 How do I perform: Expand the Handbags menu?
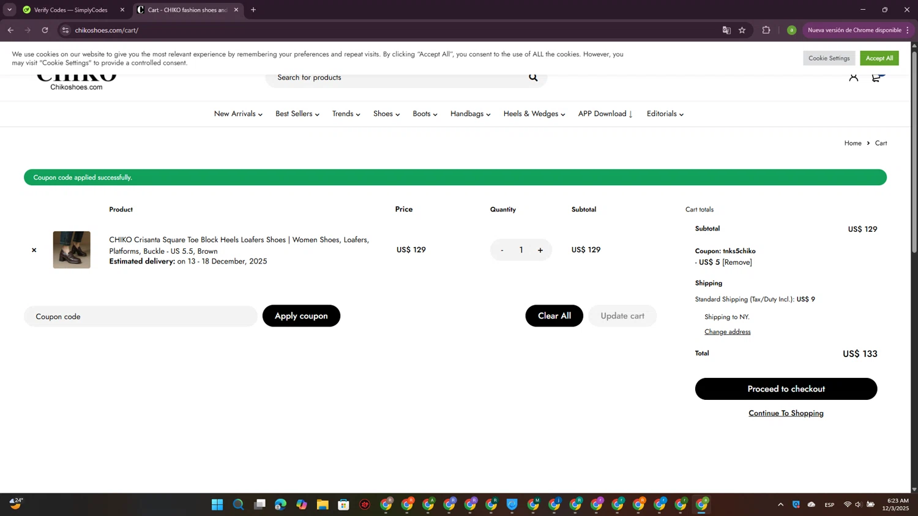pyautogui.click(x=471, y=114)
